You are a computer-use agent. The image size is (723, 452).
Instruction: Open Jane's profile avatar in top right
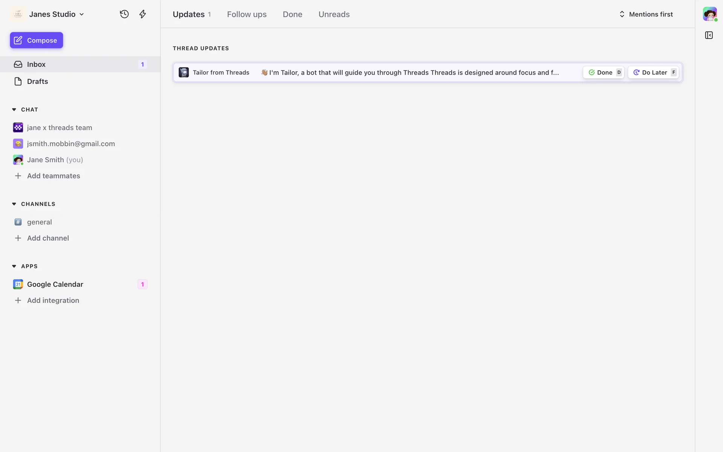[x=709, y=14]
